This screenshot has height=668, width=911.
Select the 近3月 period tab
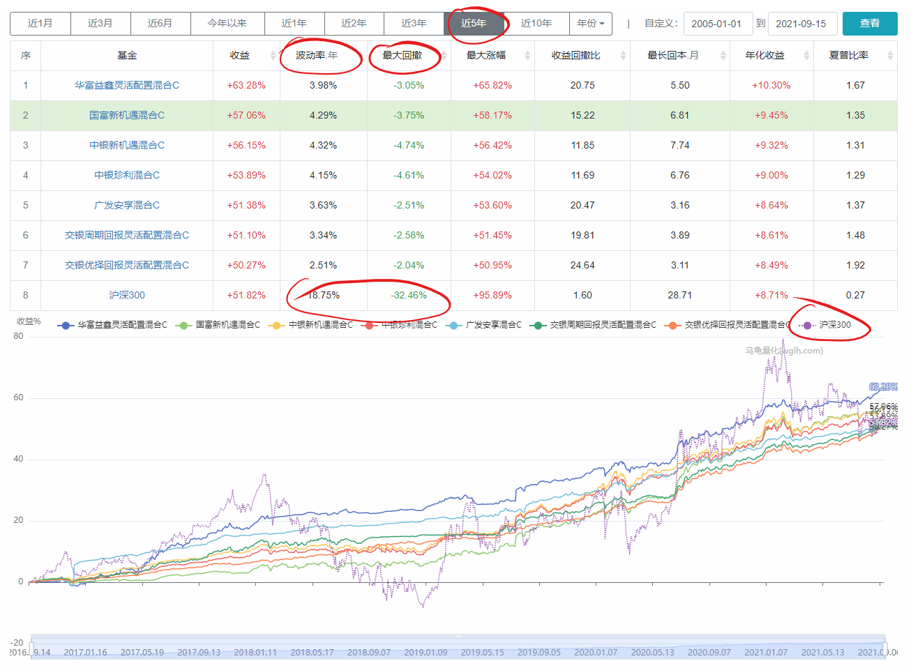pos(100,23)
